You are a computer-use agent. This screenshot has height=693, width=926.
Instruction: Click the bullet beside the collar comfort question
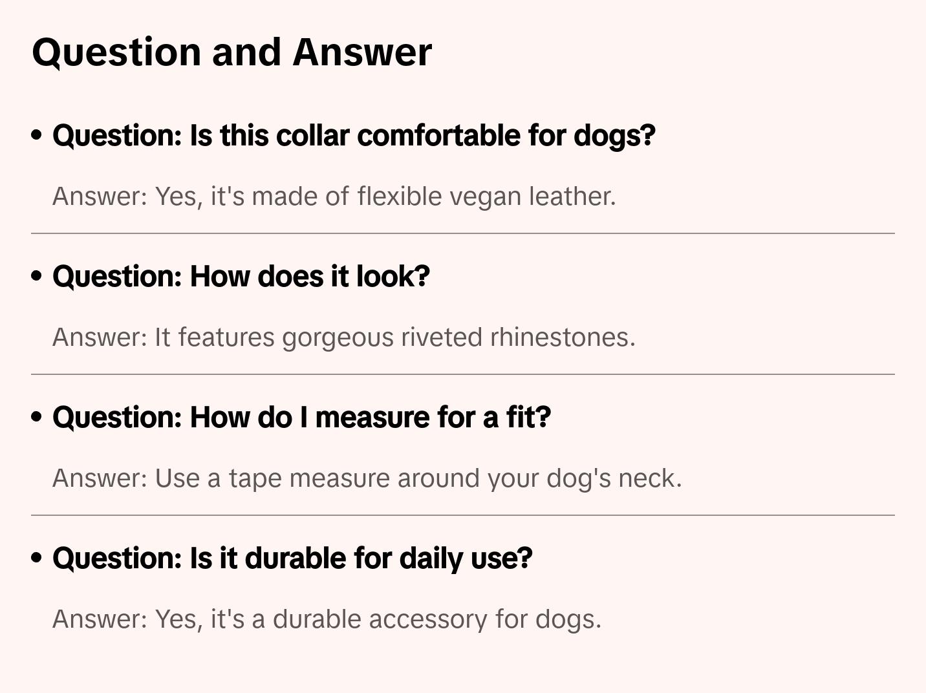click(x=37, y=136)
